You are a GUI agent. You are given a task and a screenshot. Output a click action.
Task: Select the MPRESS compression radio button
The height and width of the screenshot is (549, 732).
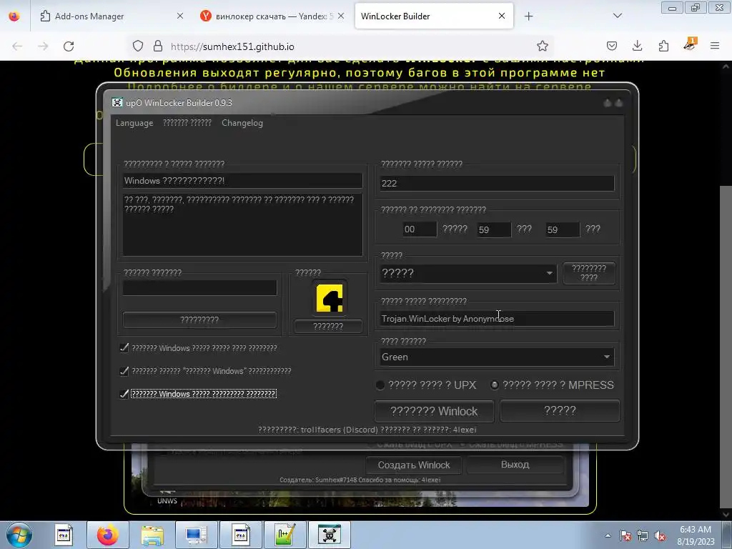click(x=495, y=385)
